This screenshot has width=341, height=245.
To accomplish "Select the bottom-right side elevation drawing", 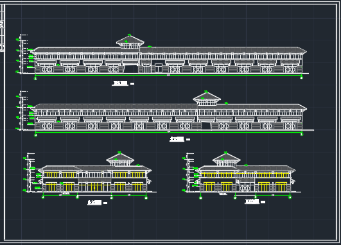I will click(246, 172).
